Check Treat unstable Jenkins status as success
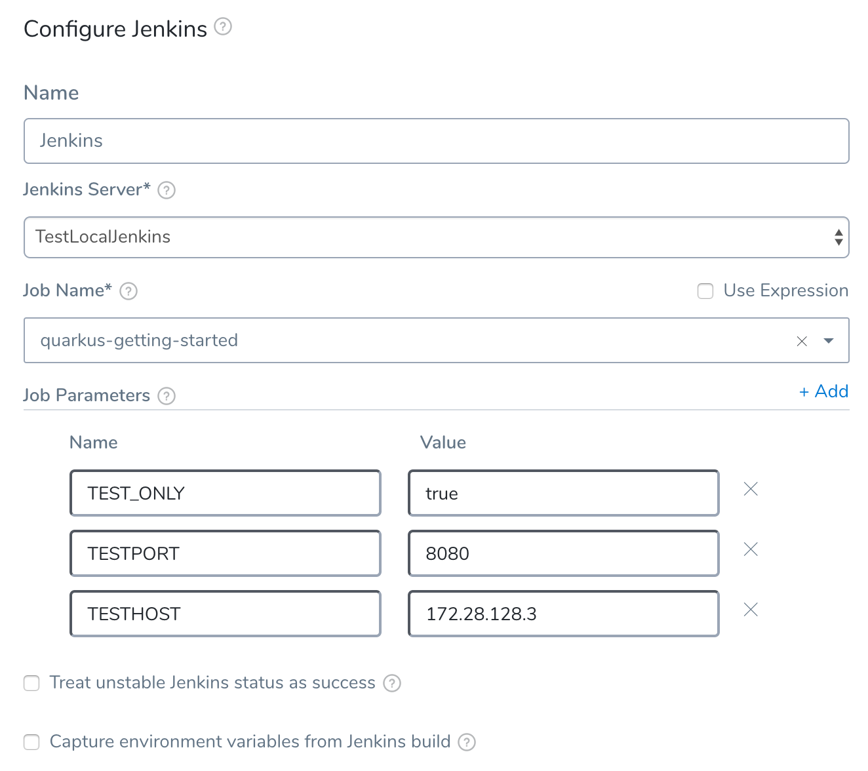Image resolution: width=868 pixels, height=771 pixels. (x=31, y=683)
